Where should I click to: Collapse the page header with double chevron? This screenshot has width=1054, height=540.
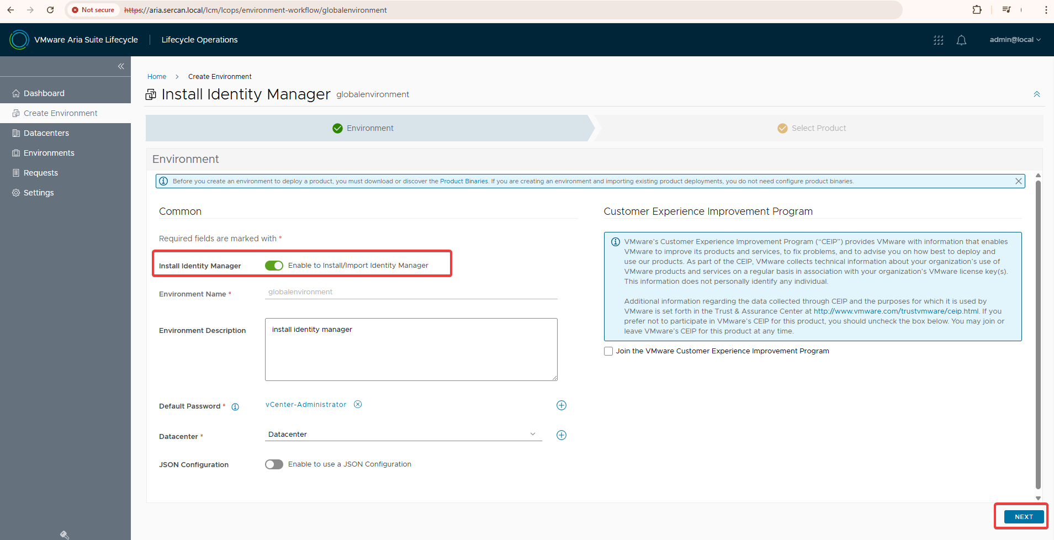pos(1036,94)
